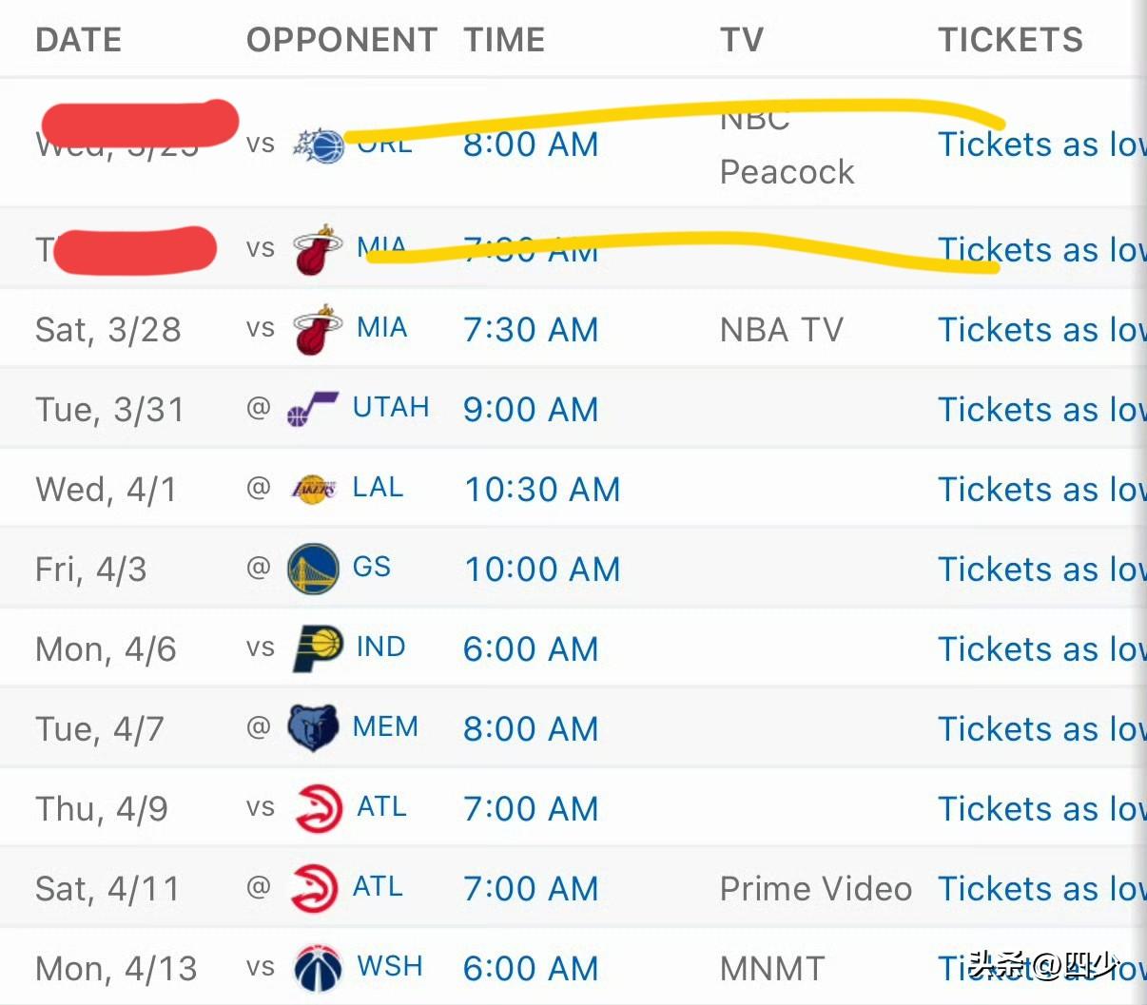Open the MEM team link
This screenshot has height=1005, width=1147.
[385, 727]
